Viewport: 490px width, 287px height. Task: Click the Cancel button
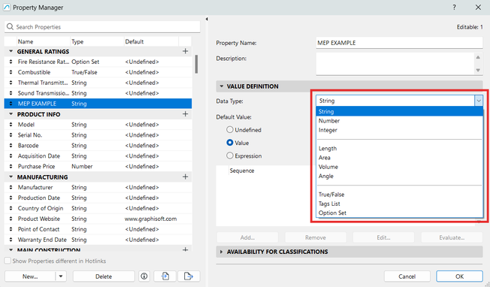407,276
